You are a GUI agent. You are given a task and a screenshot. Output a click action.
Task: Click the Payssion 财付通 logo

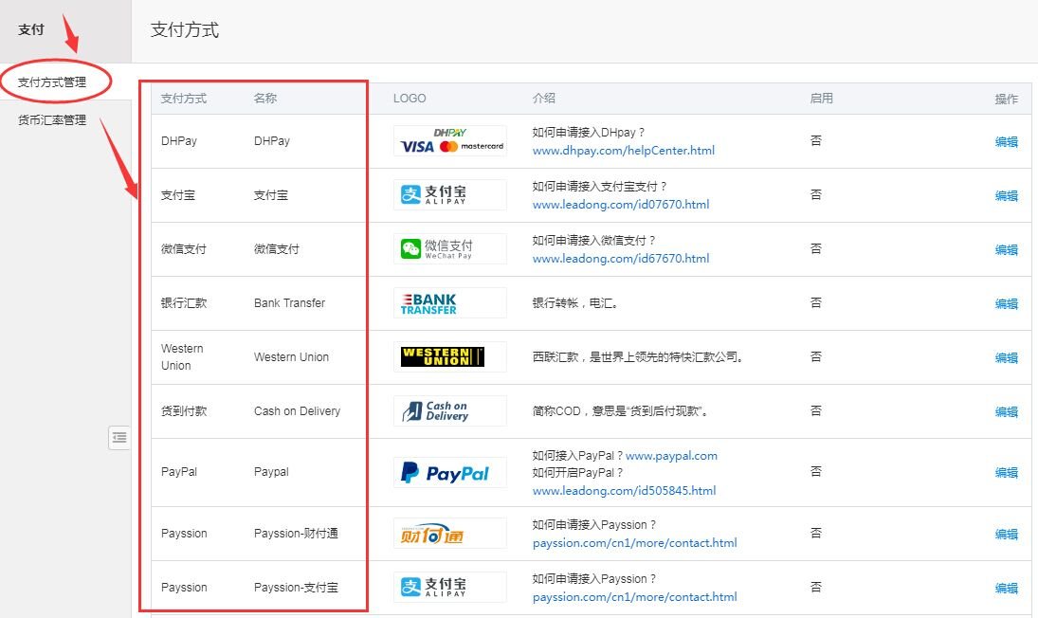tap(450, 534)
